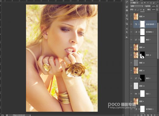Open the info panel icon in side dock
This screenshot has height=116, width=159.
127,10
